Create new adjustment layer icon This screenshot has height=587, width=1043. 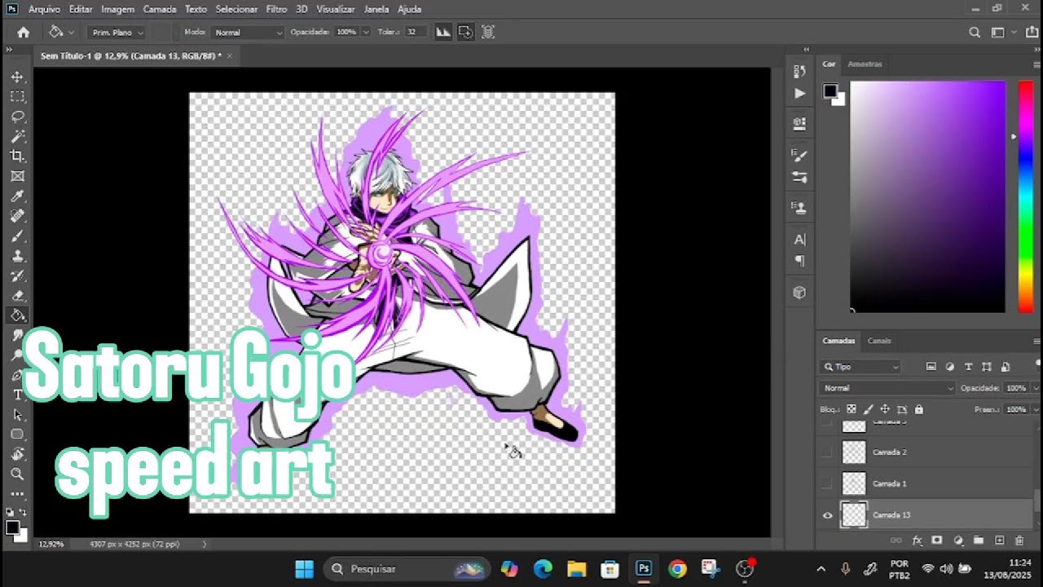click(958, 540)
